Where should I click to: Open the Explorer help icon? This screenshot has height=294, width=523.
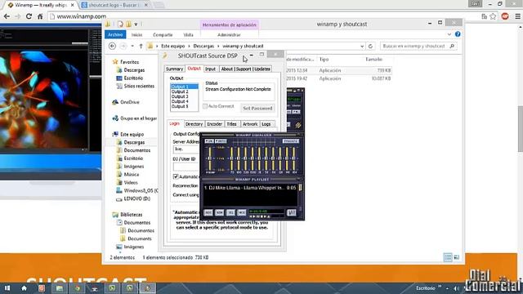click(x=458, y=34)
